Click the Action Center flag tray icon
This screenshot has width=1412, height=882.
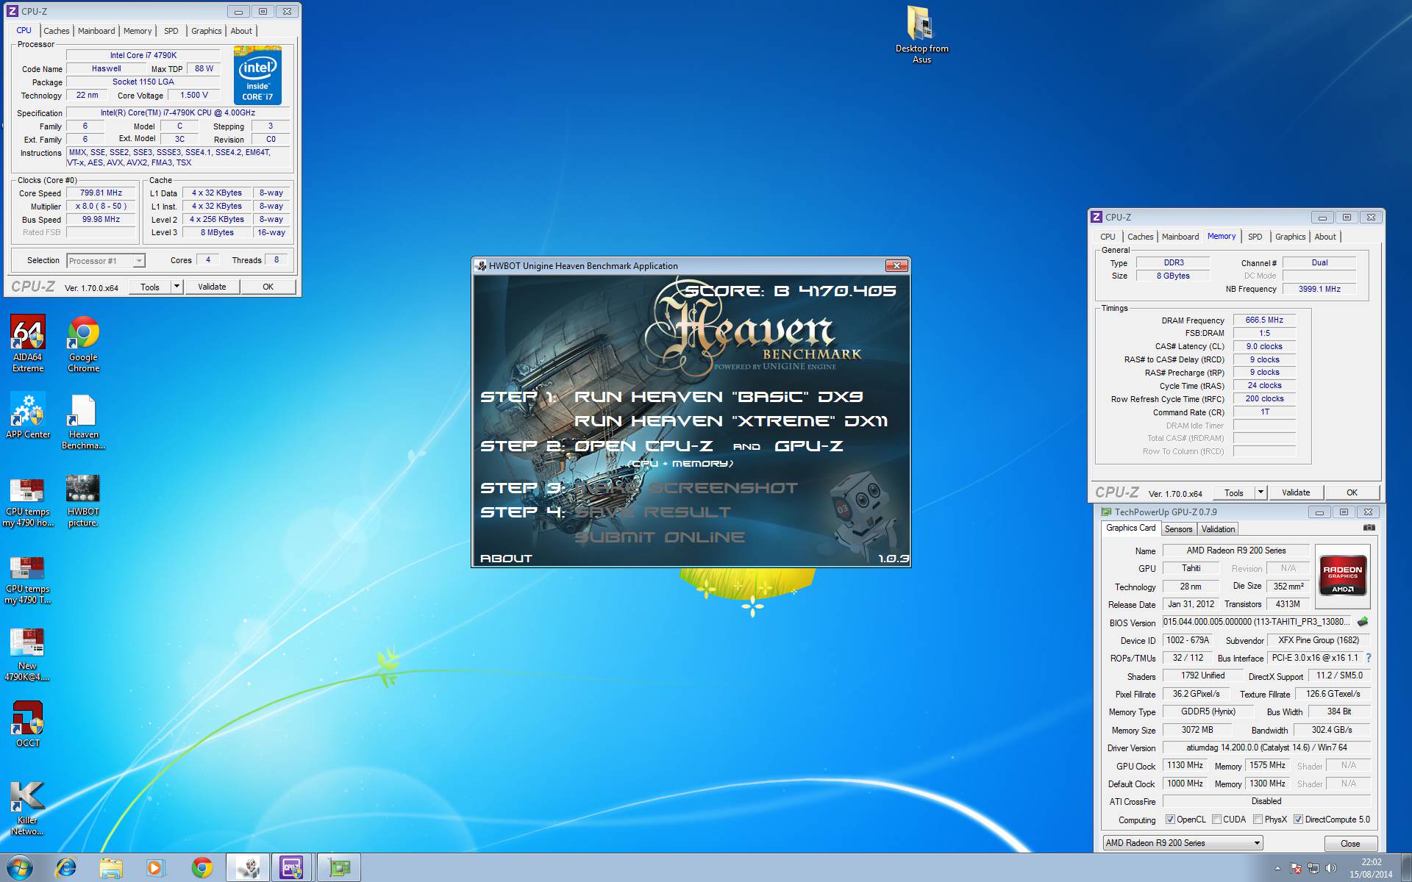[x=1296, y=868]
